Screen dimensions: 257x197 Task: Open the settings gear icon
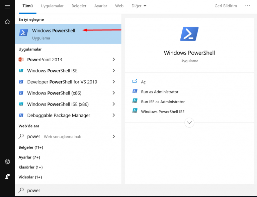[7, 162]
